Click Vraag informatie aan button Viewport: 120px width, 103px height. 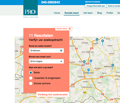coord(96,6)
